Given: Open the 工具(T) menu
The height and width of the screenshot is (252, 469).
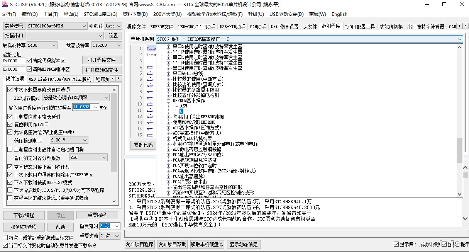Looking at the screenshot, I should (51, 14).
